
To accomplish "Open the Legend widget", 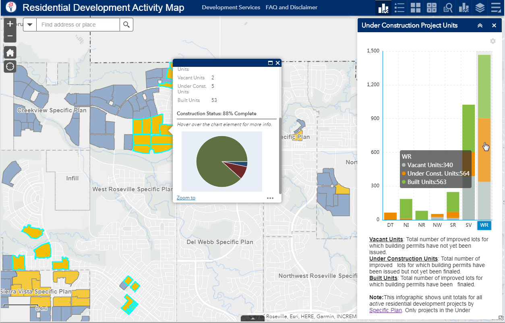I will 399,8.
